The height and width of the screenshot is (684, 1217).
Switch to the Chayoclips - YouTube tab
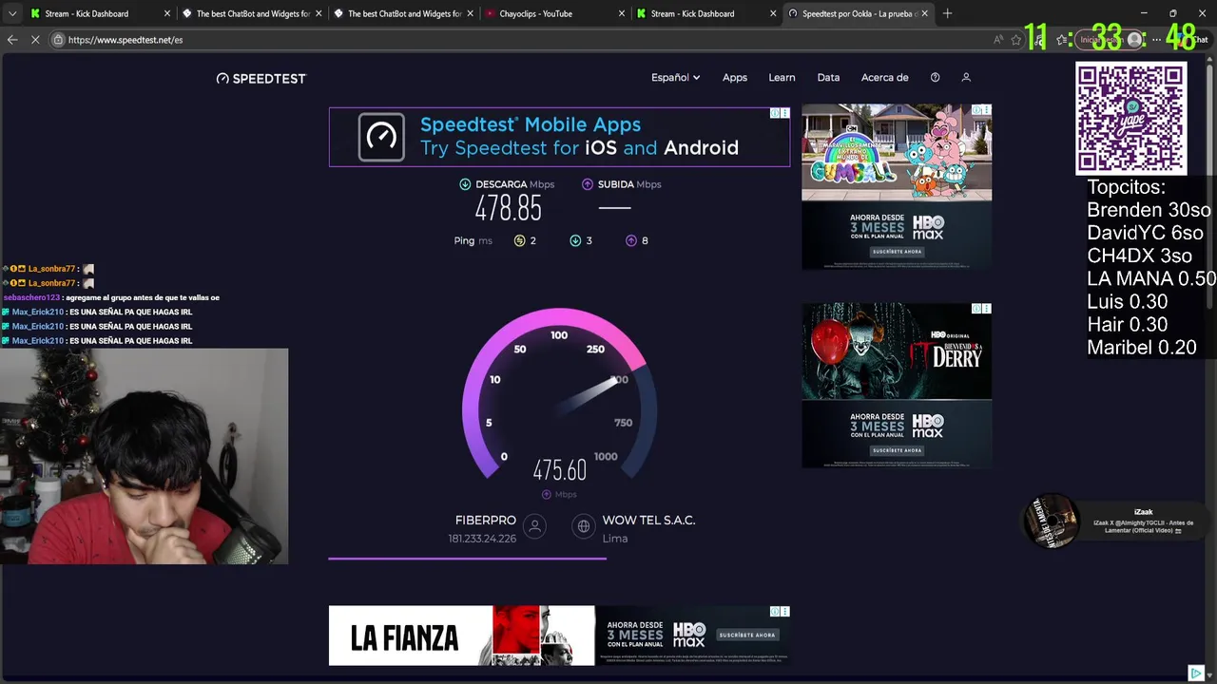click(553, 14)
